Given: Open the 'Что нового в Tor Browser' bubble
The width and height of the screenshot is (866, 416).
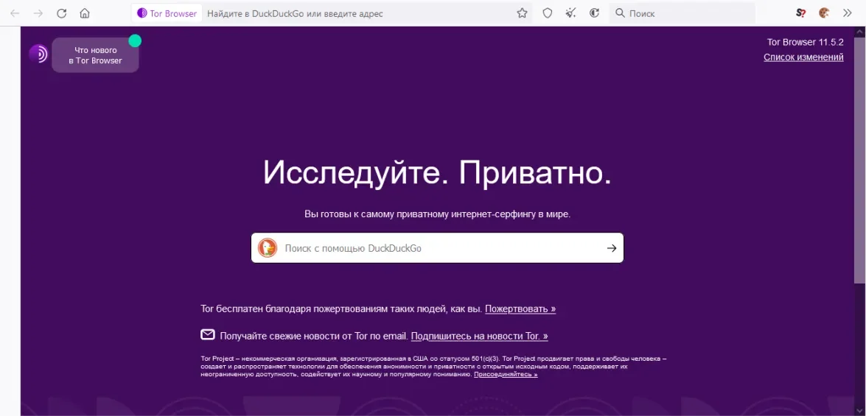Looking at the screenshot, I should pyautogui.click(x=95, y=55).
